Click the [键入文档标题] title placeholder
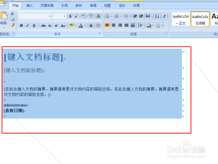 tap(33, 57)
